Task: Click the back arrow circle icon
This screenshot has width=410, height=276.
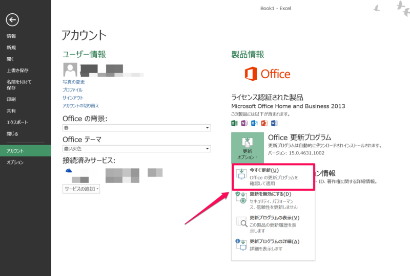Action: click(x=12, y=20)
